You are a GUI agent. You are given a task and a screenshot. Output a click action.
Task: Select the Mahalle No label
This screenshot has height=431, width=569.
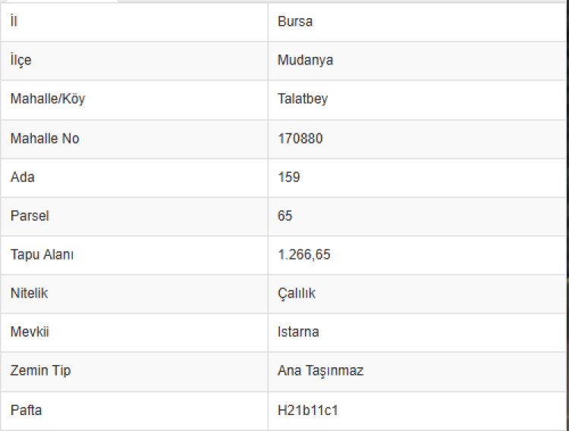pos(45,138)
